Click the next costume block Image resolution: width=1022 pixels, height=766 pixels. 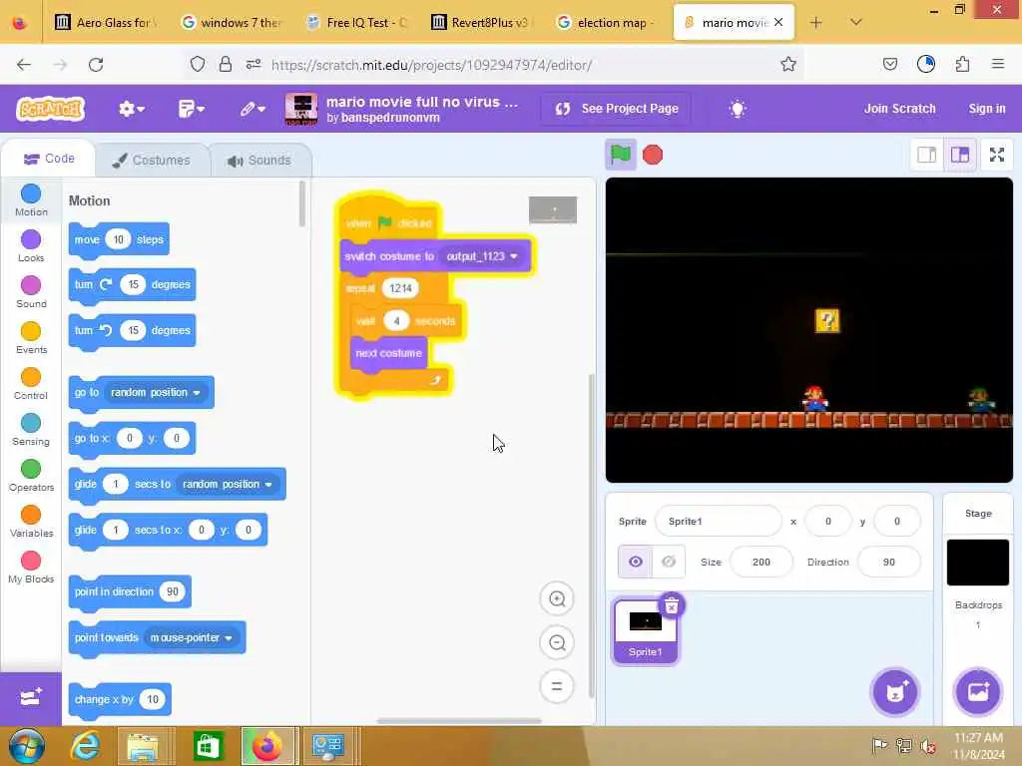coord(388,354)
